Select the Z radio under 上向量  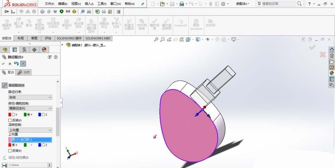43,145
